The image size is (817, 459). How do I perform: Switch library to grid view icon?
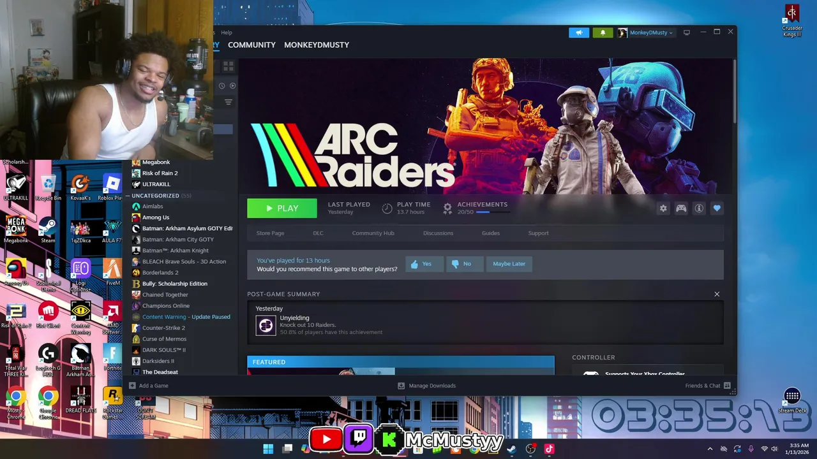point(228,66)
